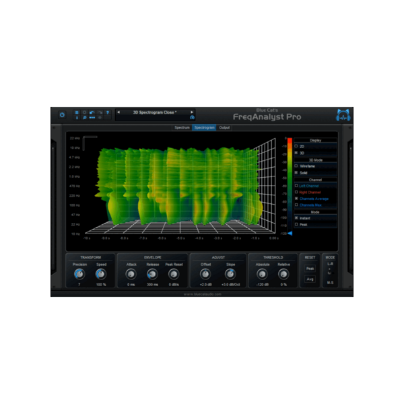404x404 pixels.
Task: Click the Speed knob
Action: (x=101, y=274)
